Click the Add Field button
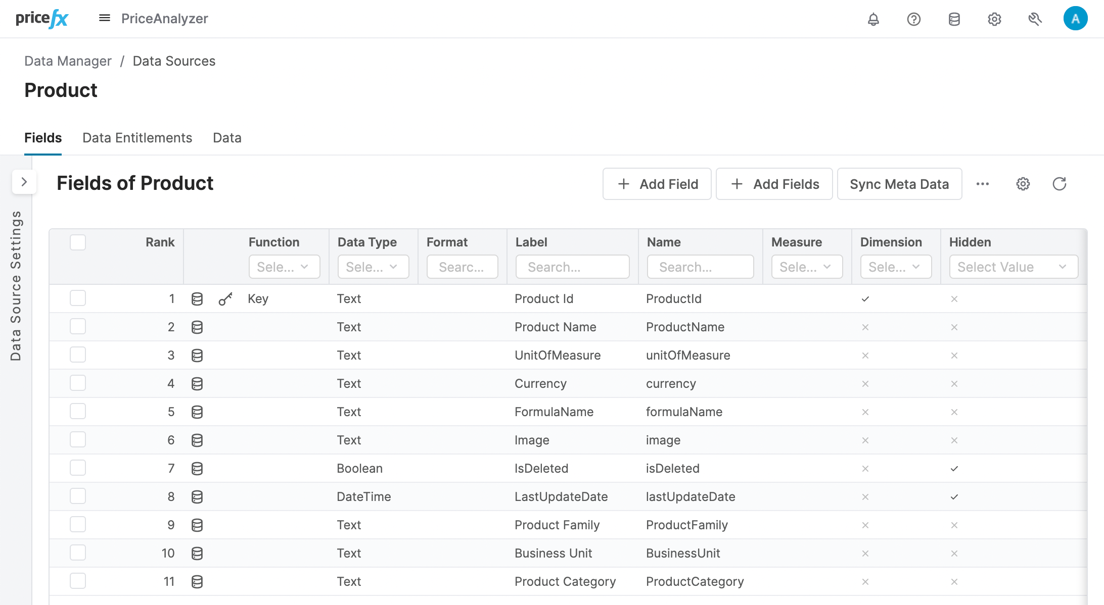 (657, 184)
